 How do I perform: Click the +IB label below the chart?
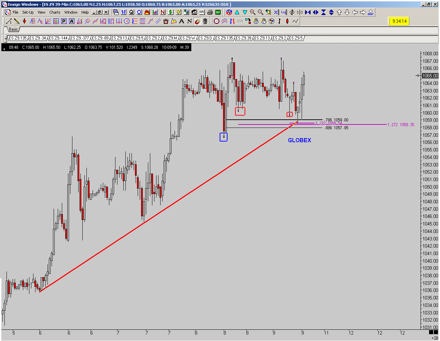click(x=434, y=338)
